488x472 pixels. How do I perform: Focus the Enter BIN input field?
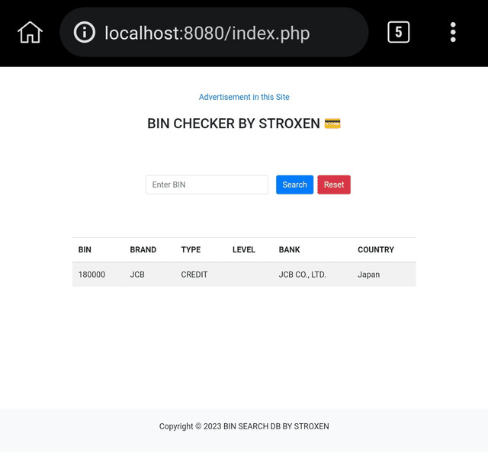pos(207,185)
